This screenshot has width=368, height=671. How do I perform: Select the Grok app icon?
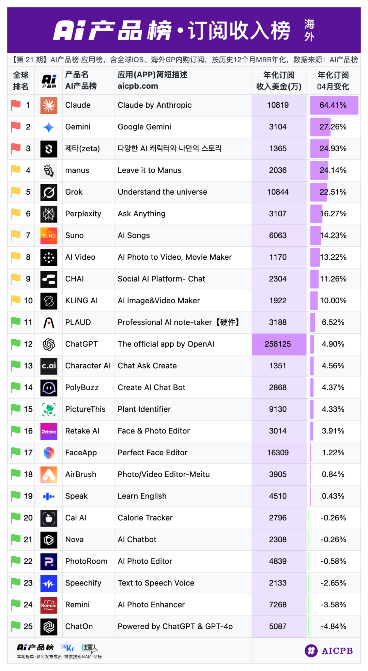[x=49, y=192]
